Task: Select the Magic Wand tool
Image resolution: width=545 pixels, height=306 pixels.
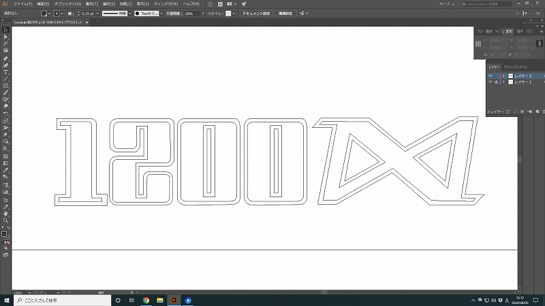Action: click(5, 44)
